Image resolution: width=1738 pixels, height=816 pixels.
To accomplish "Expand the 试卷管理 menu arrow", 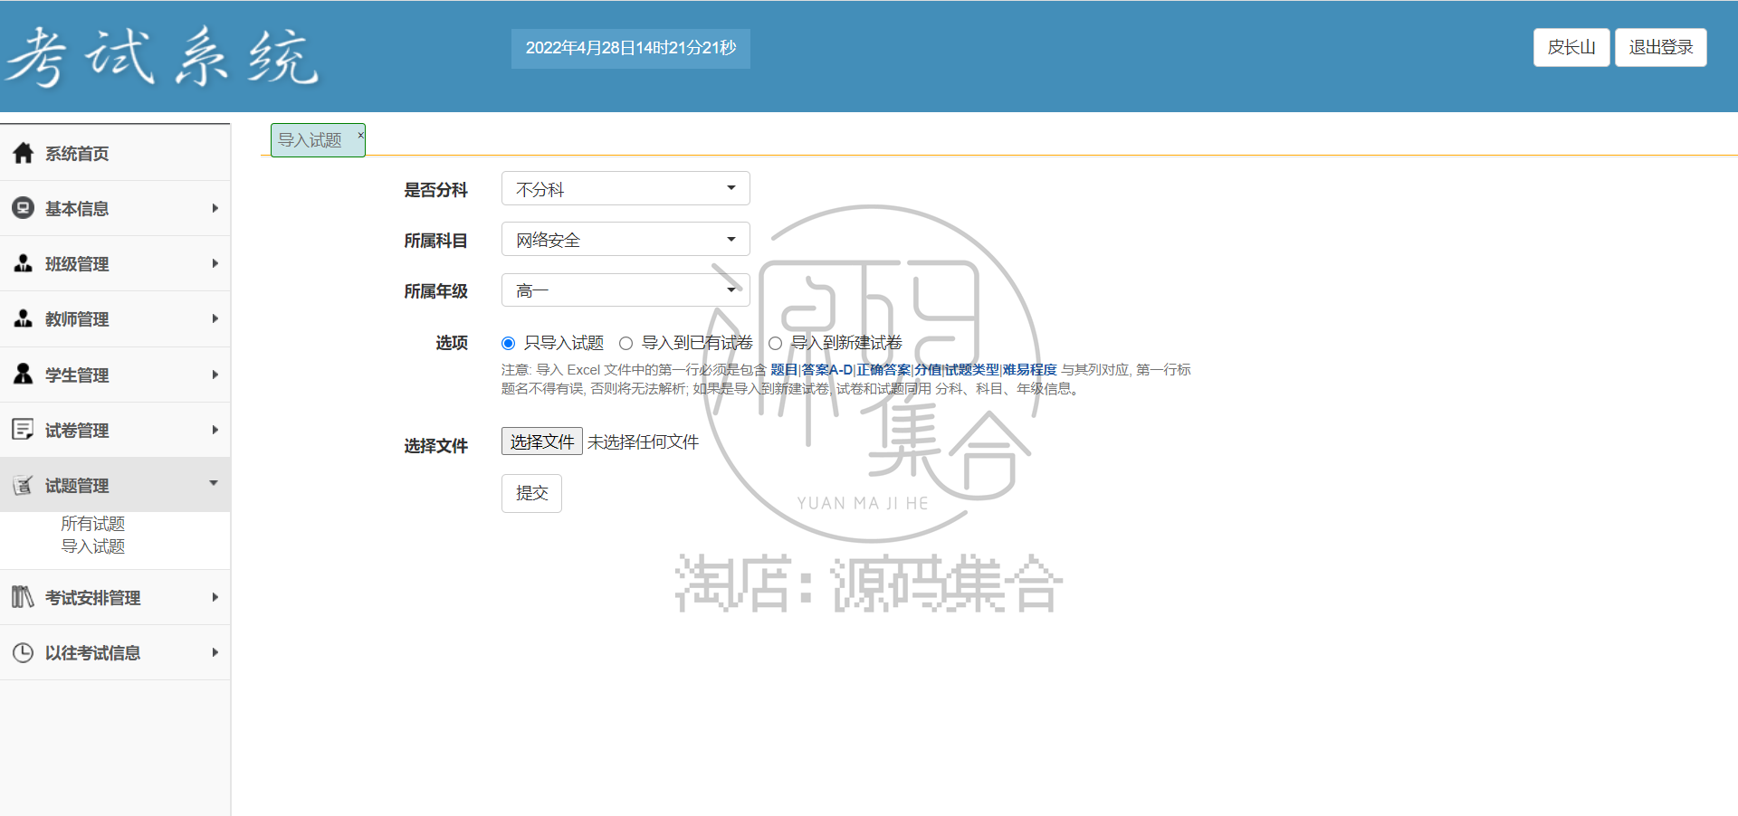I will click(x=215, y=430).
